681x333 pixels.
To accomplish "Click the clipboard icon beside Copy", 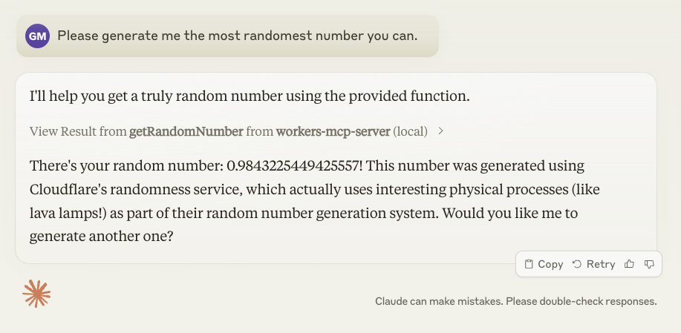I will 529,264.
